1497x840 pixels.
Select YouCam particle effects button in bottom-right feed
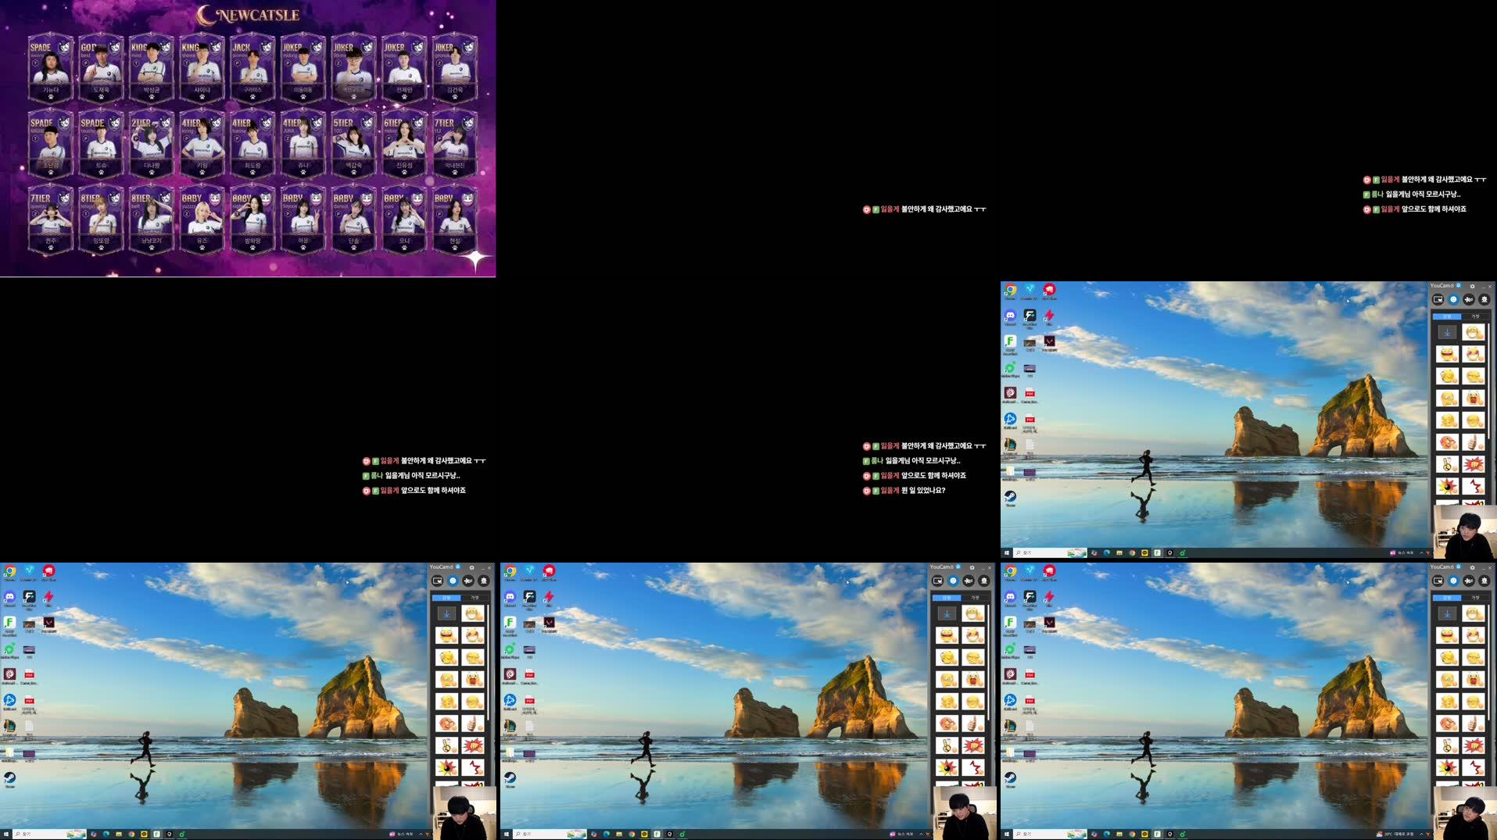click(1469, 581)
